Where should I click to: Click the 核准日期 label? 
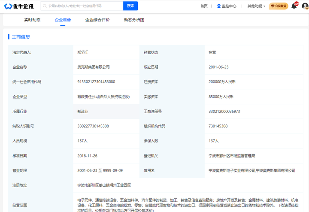click(20, 156)
